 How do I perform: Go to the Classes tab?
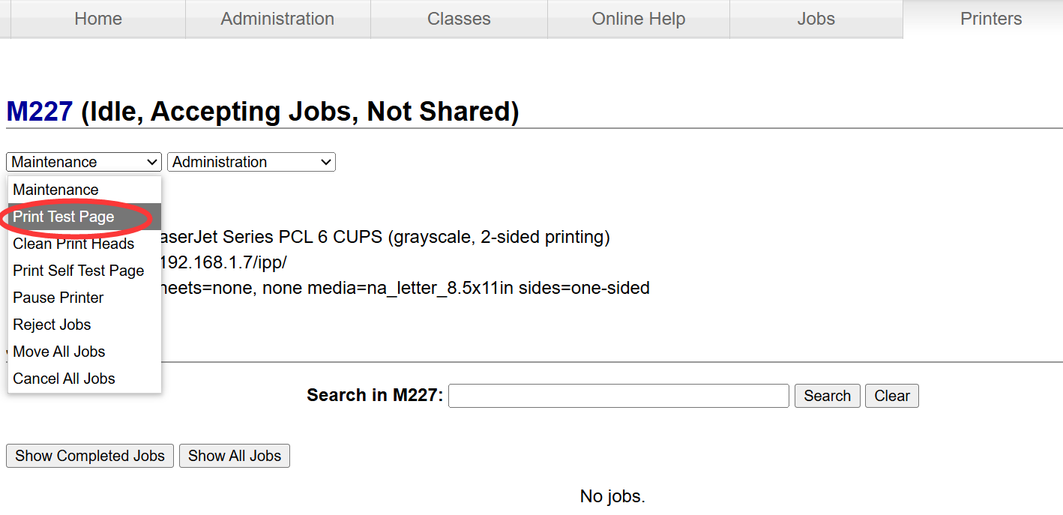click(x=459, y=19)
